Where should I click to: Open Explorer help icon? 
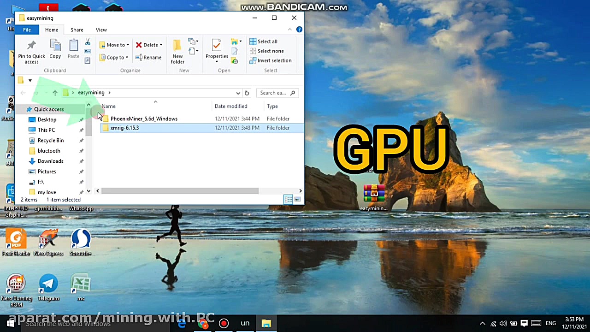click(x=299, y=30)
